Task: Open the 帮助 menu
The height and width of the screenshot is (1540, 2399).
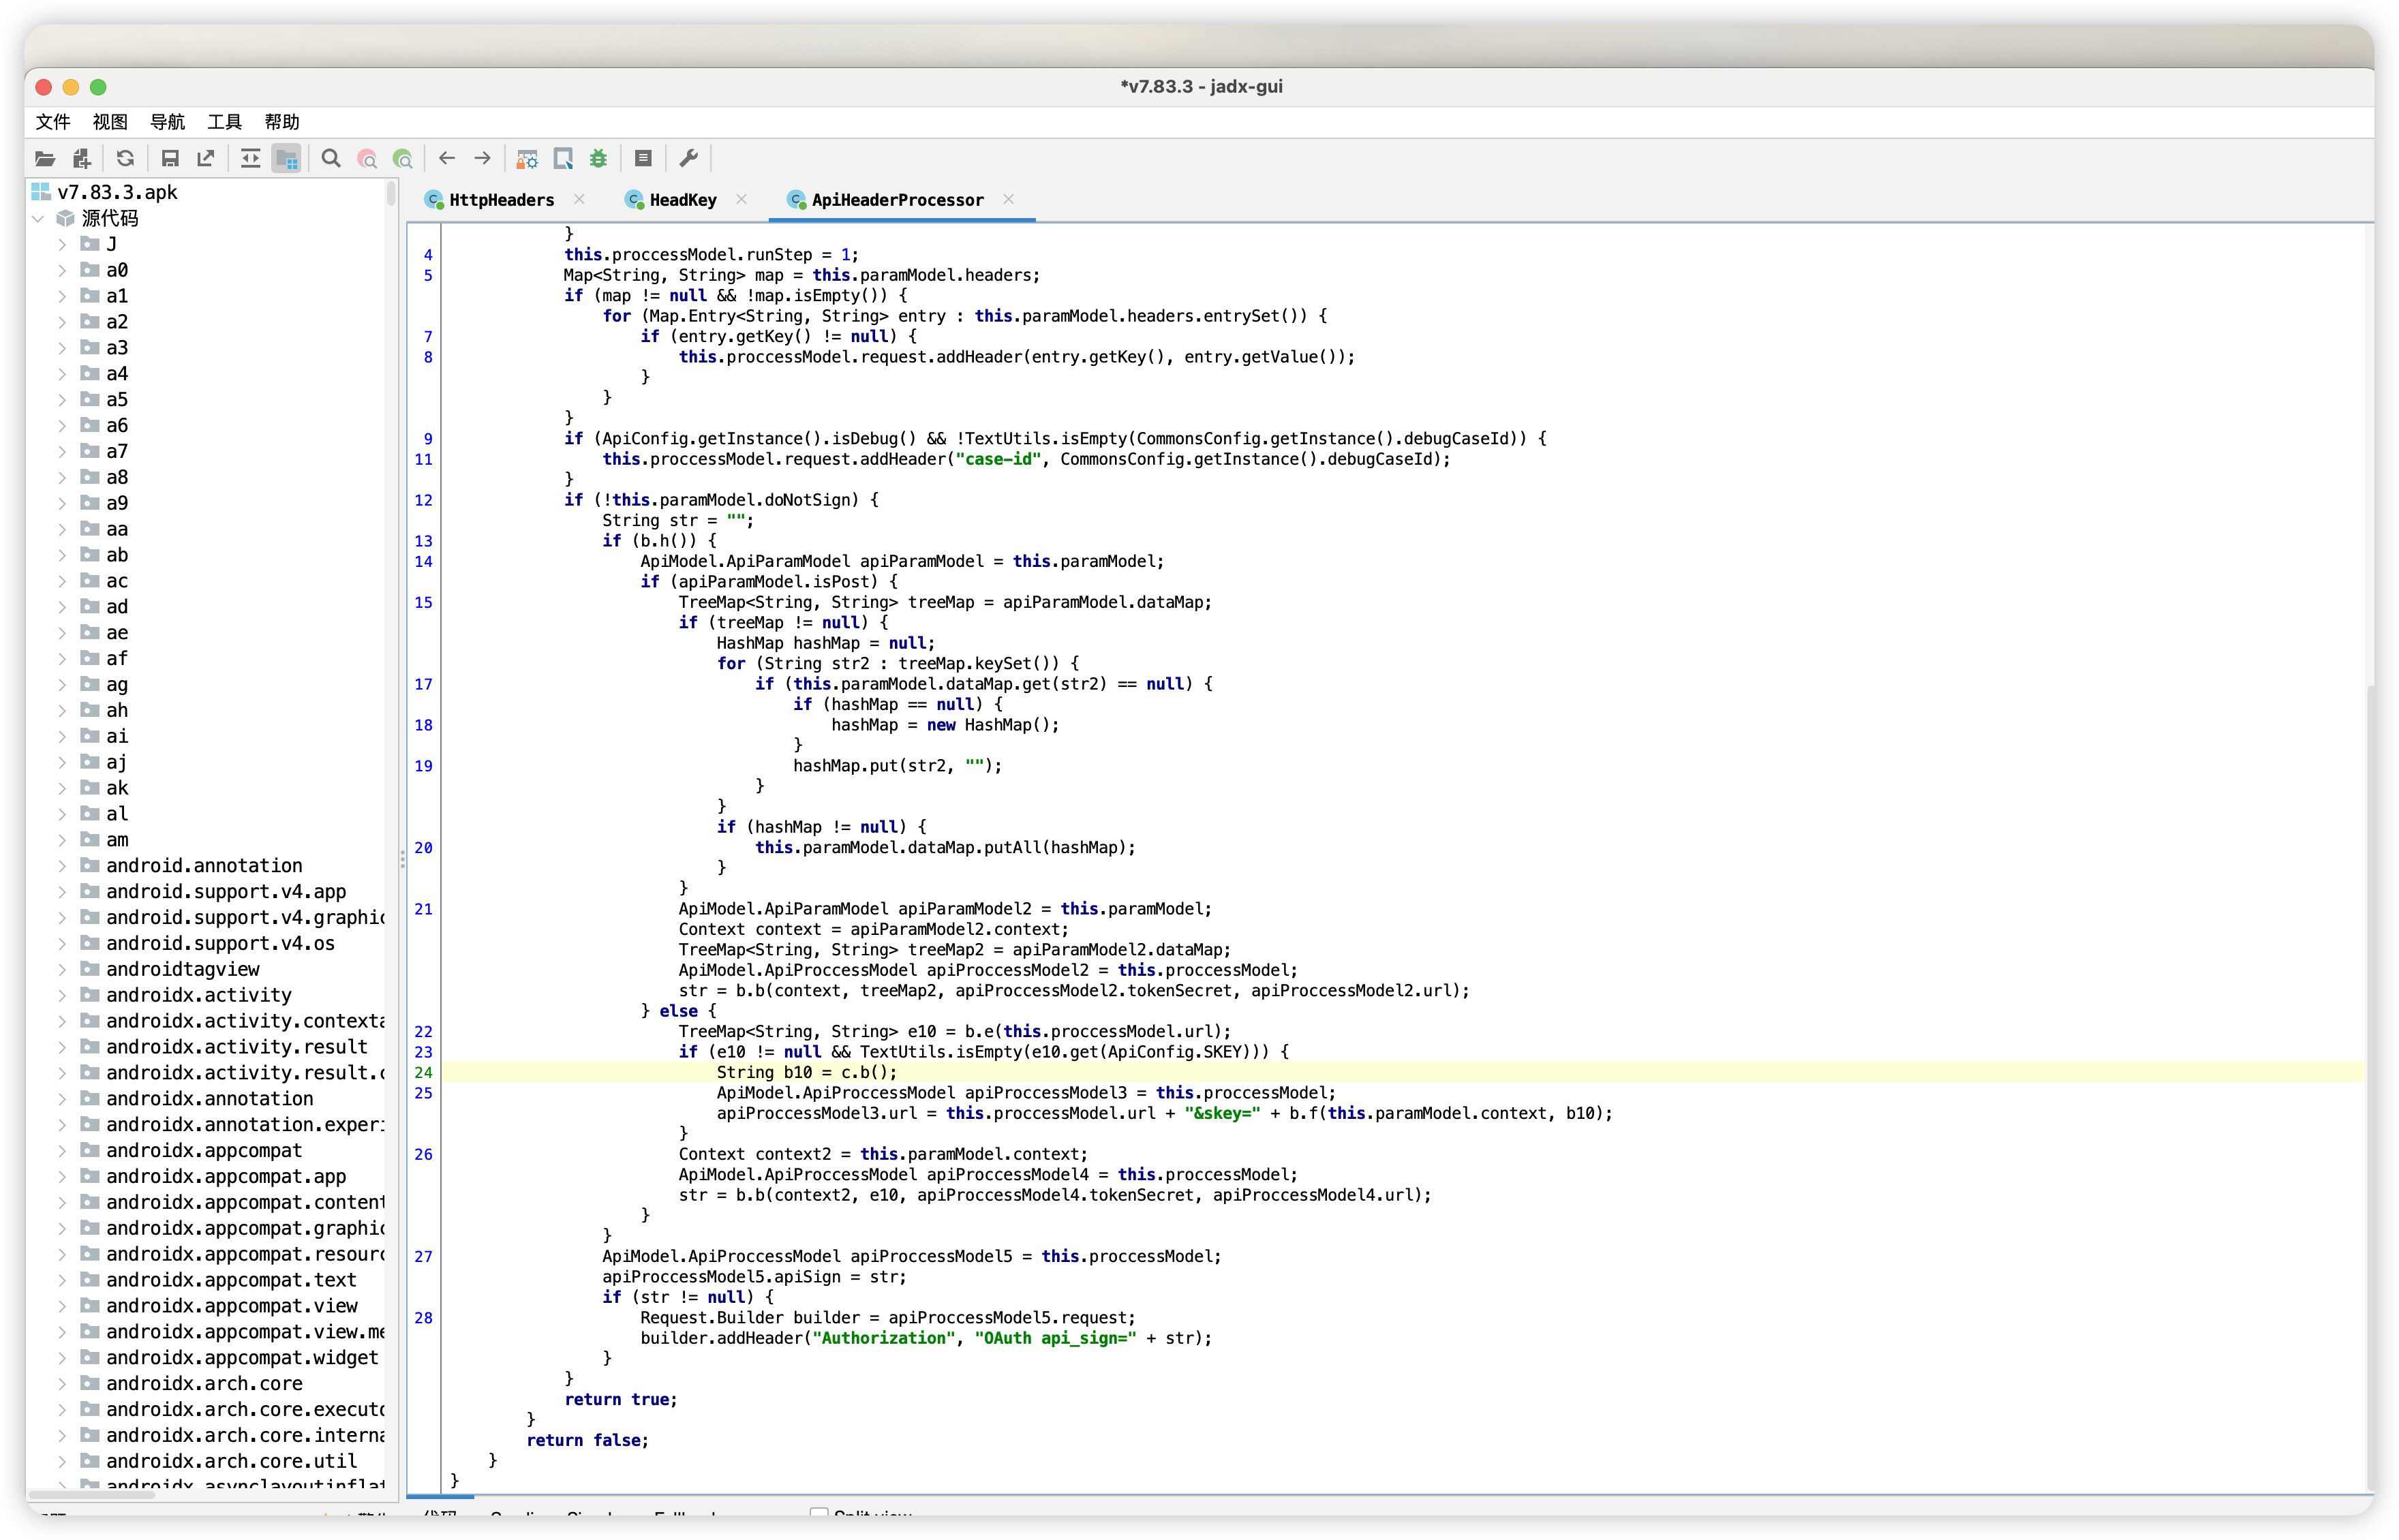Action: [282, 122]
